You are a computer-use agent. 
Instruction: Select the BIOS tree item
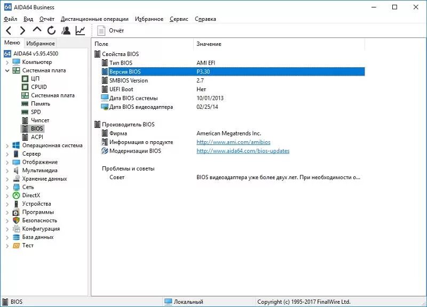click(37, 128)
